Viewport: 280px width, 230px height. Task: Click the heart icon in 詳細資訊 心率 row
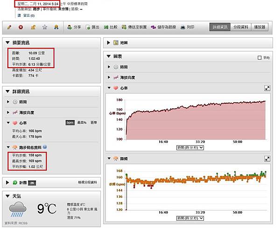(x=15, y=123)
